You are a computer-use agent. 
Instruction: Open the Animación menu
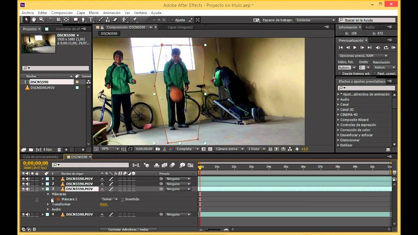point(112,13)
